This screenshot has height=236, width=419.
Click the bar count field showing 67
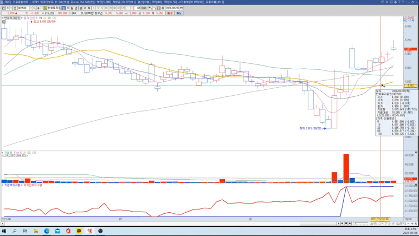(x=137, y=8)
